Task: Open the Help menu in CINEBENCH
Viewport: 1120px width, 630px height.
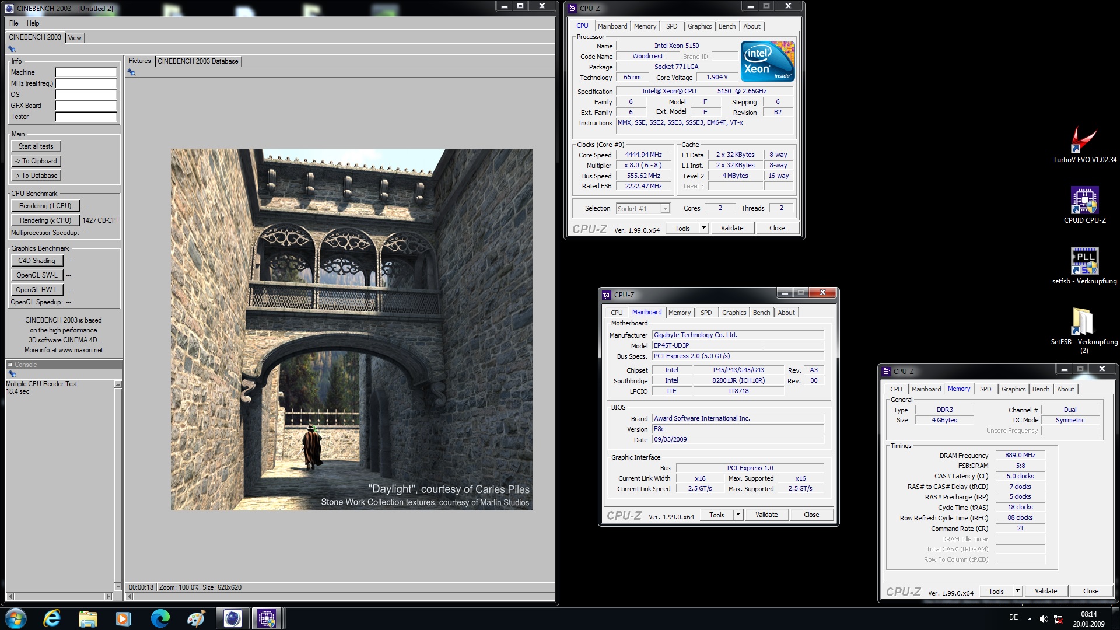Action: point(33,23)
